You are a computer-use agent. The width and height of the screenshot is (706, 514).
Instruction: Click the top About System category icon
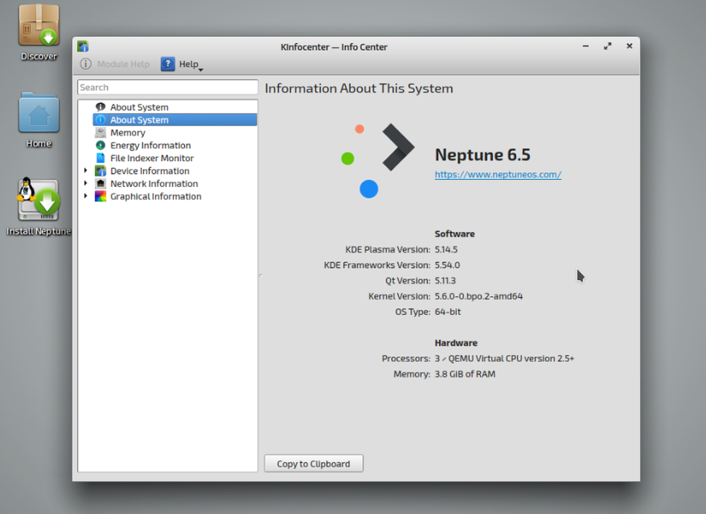[100, 107]
